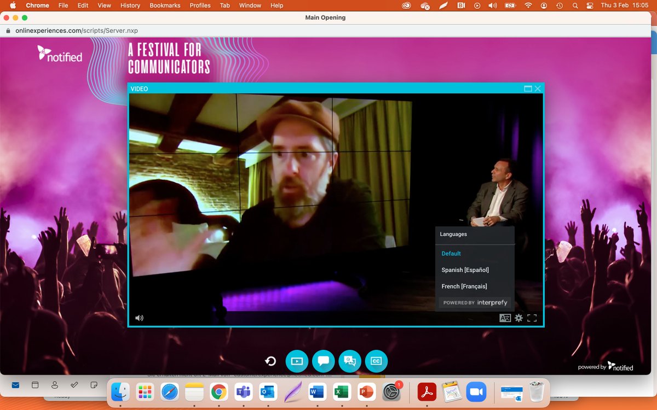
Task: Open the system volume menu bar icon
Action: (493, 5)
